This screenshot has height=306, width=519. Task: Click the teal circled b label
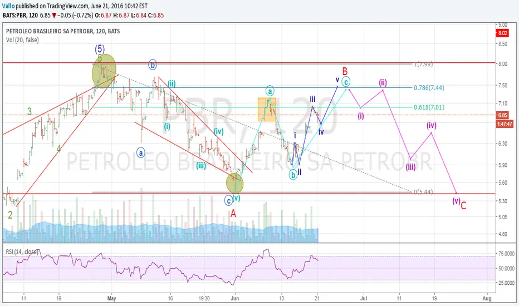click(x=293, y=175)
